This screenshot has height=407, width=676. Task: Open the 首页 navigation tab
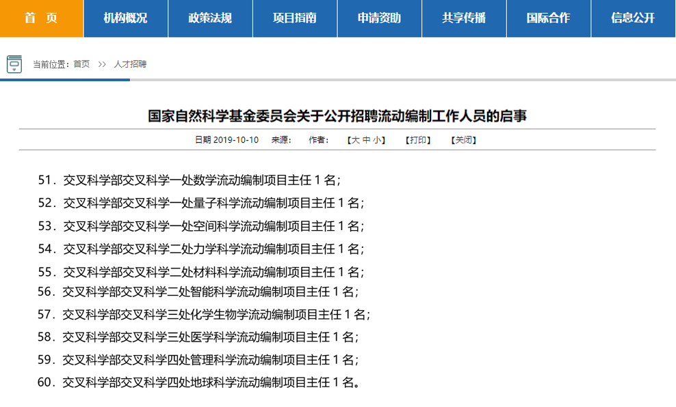point(41,18)
